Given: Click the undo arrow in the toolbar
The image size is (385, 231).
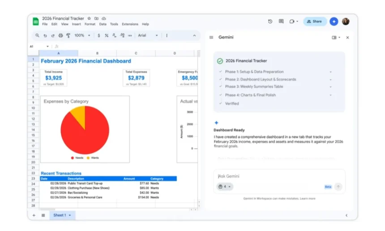Looking at the screenshot, I should click(x=45, y=35).
